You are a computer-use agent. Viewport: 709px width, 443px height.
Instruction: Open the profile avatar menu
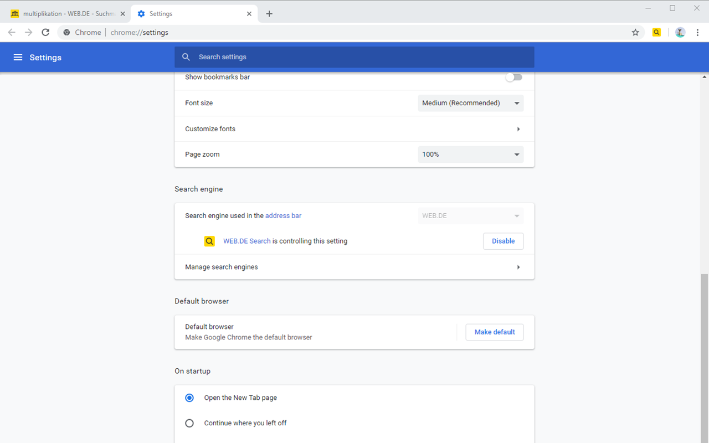click(680, 33)
